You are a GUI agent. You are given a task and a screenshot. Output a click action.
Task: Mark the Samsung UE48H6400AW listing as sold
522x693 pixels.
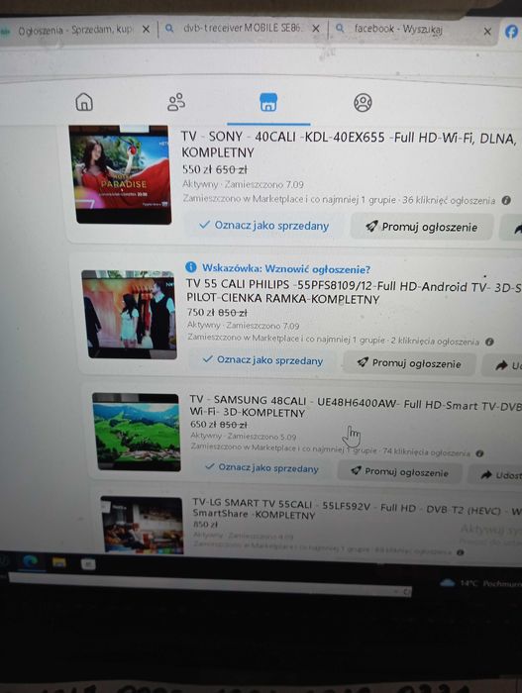(x=262, y=468)
